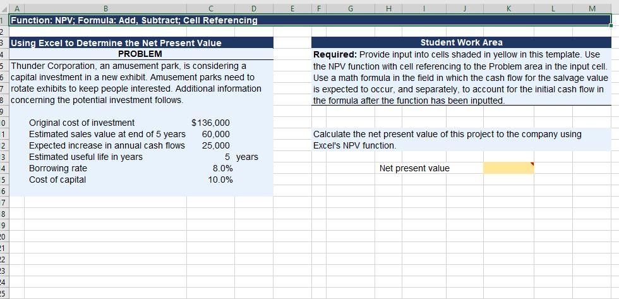Click the "Borrowing rate" label

coord(58,168)
